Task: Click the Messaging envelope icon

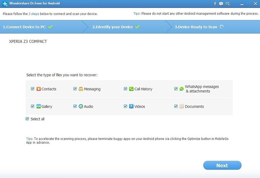Action: (x=81, y=89)
